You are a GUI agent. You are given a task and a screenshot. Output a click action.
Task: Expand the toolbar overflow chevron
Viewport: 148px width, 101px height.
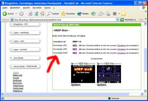point(146,11)
